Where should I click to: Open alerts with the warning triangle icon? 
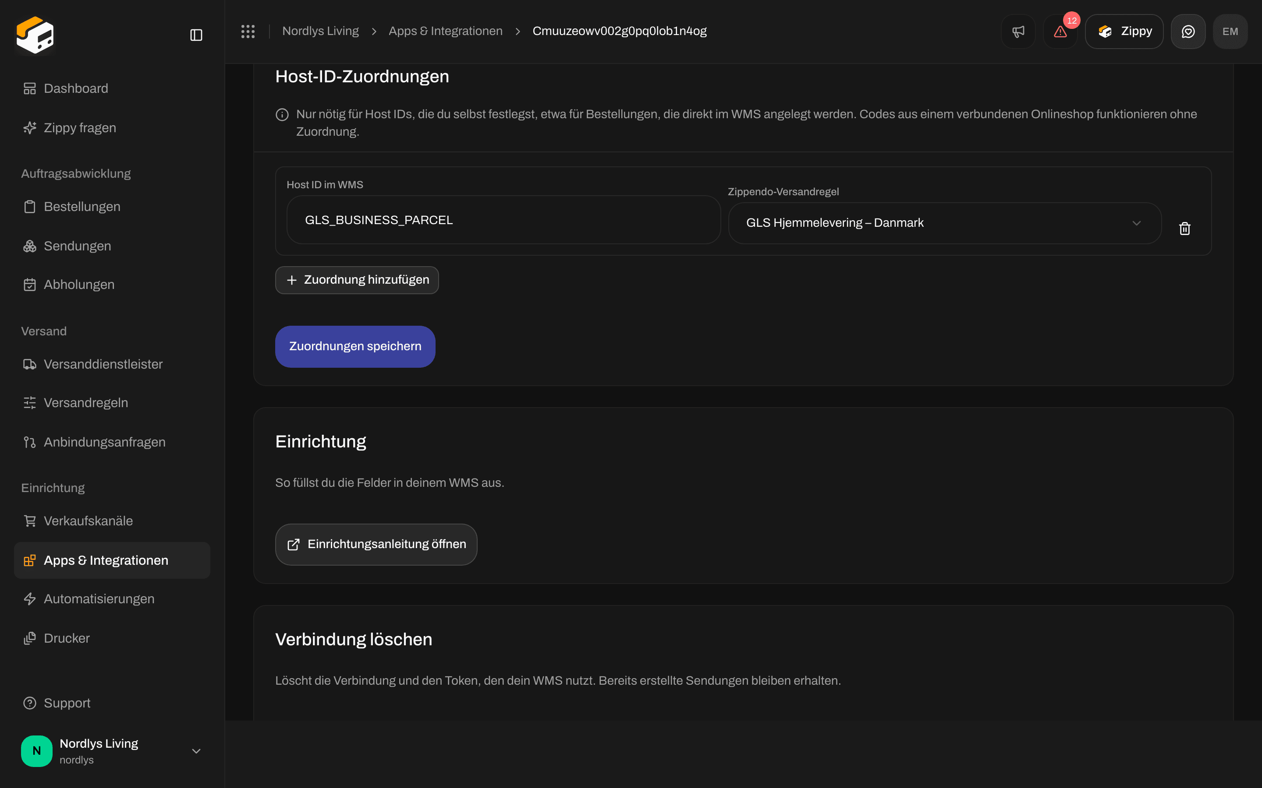1060,31
